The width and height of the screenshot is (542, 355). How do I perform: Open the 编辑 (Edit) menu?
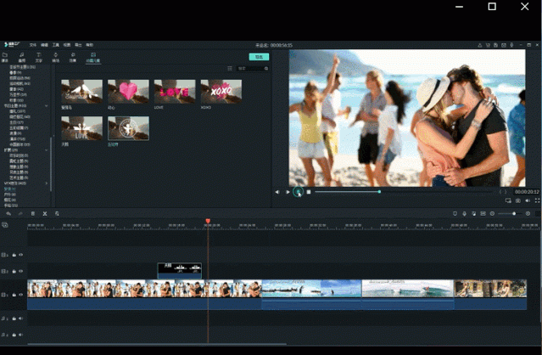[x=44, y=45]
